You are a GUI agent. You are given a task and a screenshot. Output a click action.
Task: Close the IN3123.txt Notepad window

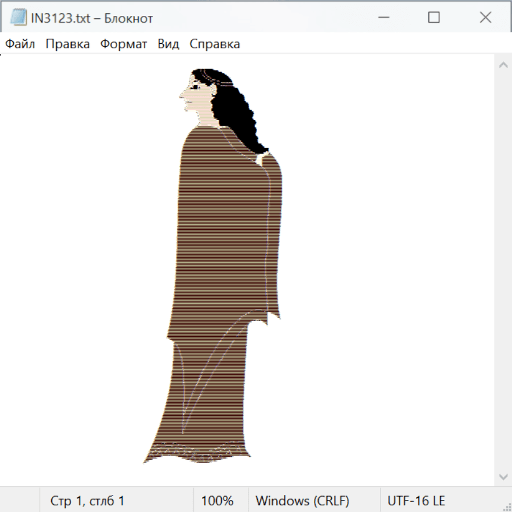(x=485, y=18)
